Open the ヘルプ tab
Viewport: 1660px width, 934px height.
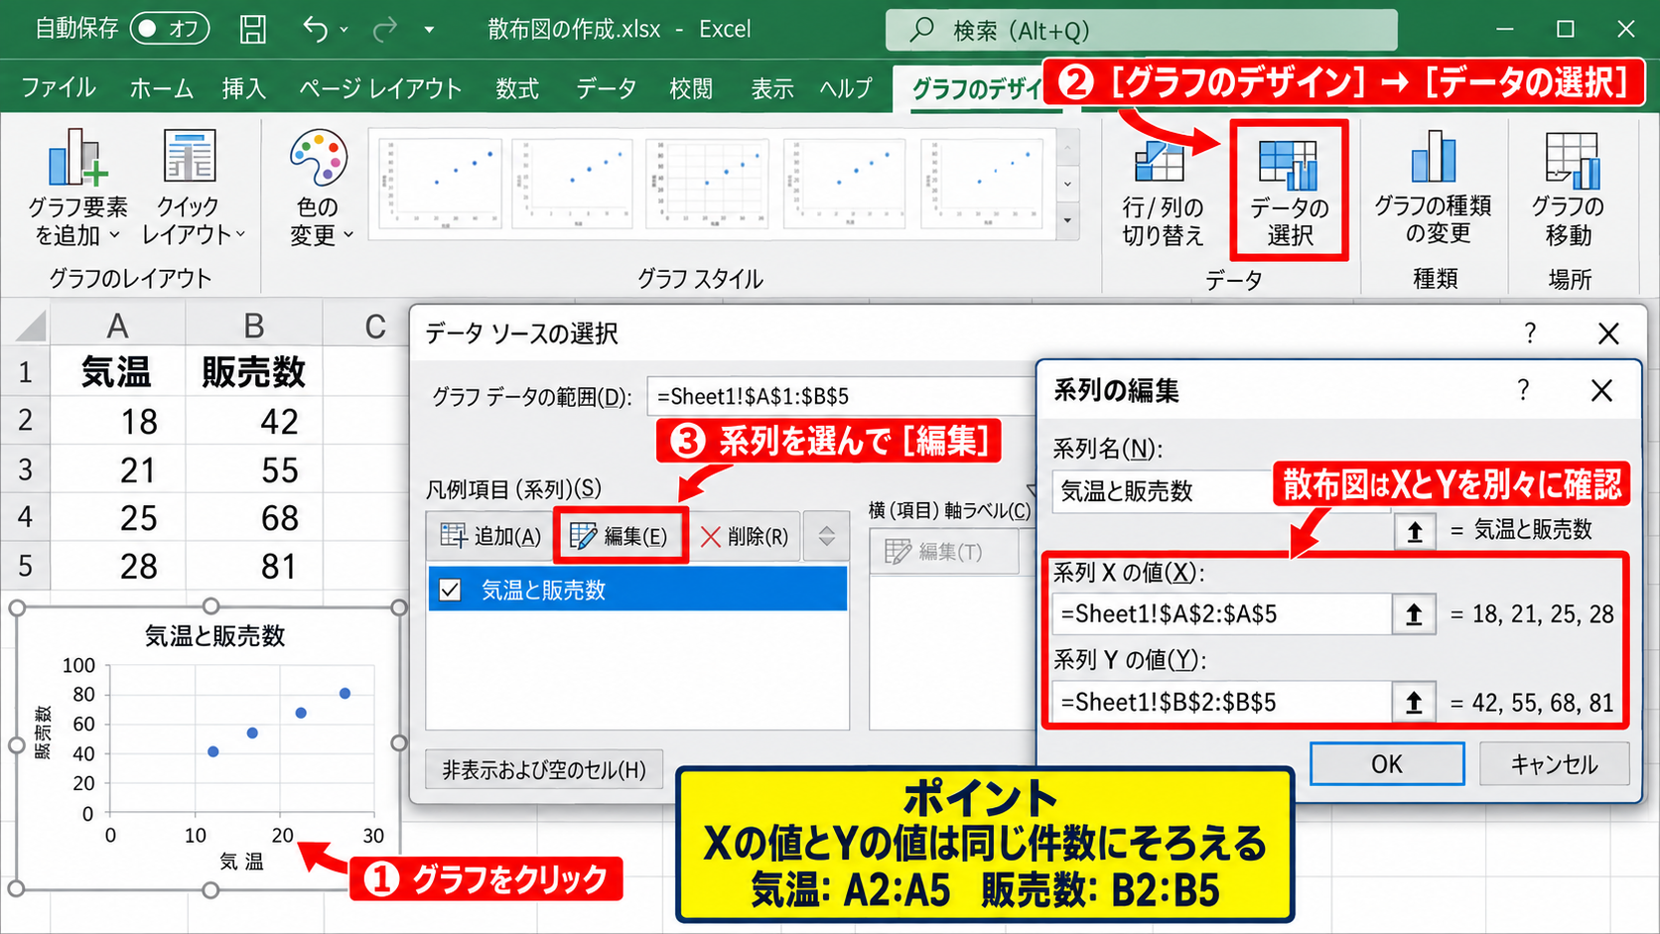tap(846, 88)
